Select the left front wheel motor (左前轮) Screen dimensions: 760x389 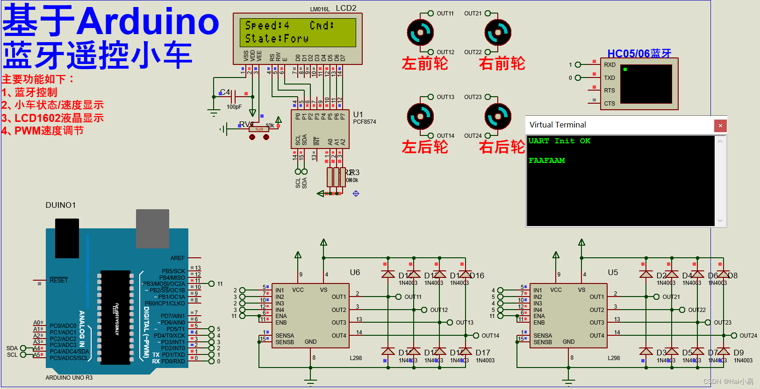[420, 32]
